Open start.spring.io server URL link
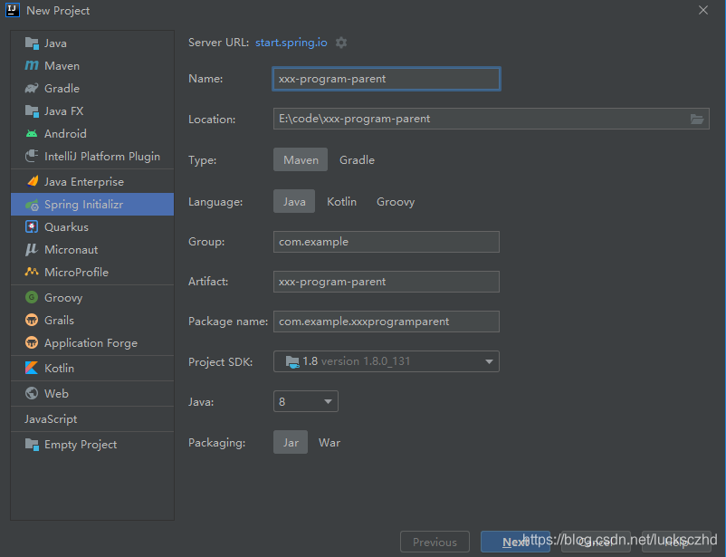 (x=291, y=43)
